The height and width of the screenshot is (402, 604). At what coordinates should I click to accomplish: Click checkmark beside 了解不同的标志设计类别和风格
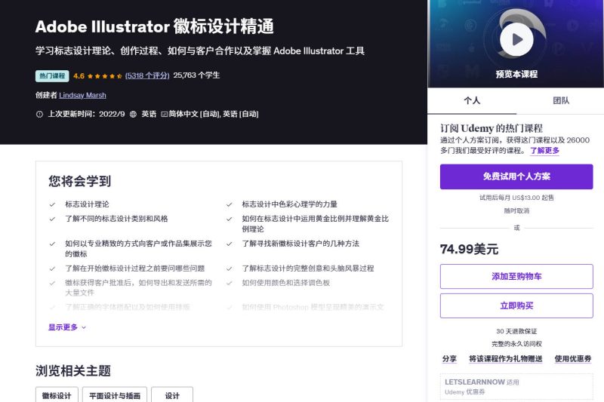[x=52, y=219]
